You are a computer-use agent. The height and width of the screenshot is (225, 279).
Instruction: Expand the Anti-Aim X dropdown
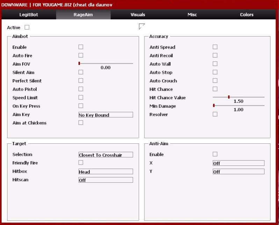click(x=238, y=163)
